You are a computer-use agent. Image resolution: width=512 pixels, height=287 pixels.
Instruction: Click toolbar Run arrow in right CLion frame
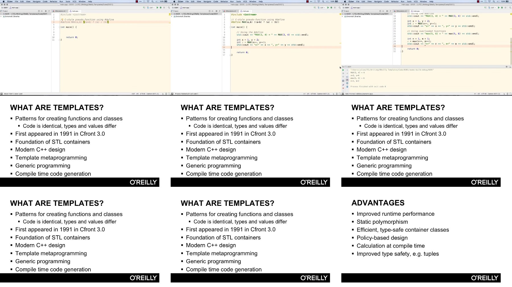point(499,8)
